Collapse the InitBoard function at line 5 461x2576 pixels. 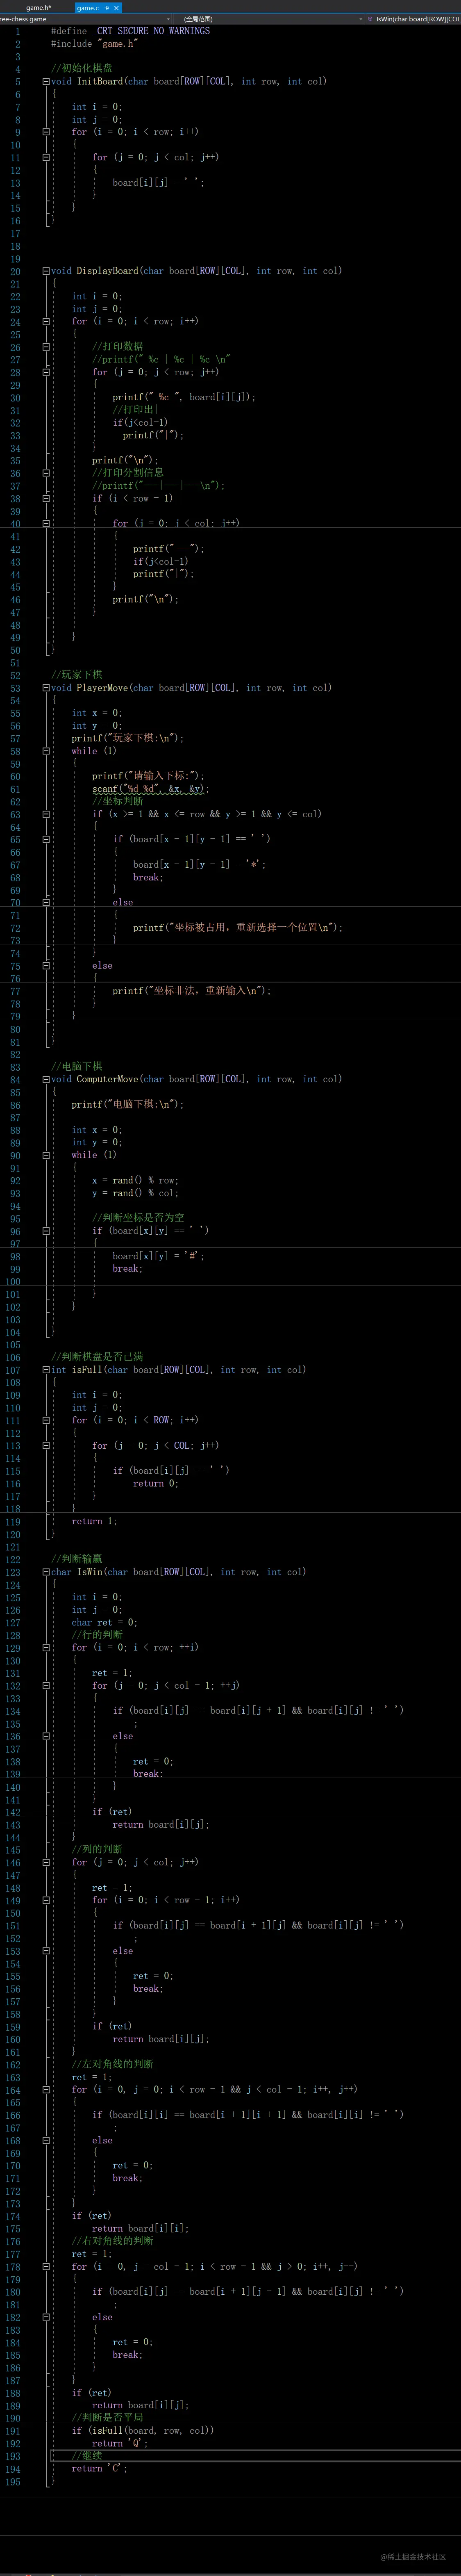tap(46, 81)
